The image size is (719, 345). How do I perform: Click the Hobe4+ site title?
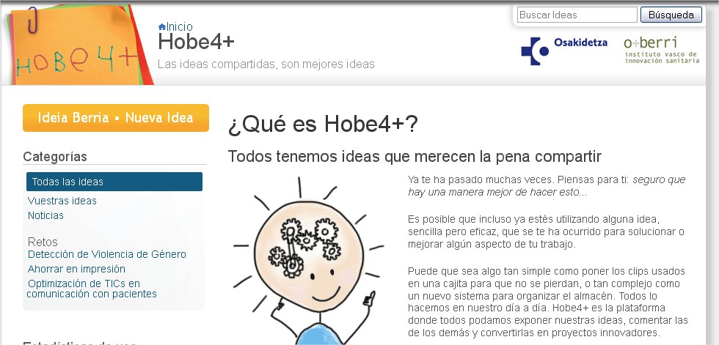point(196,42)
